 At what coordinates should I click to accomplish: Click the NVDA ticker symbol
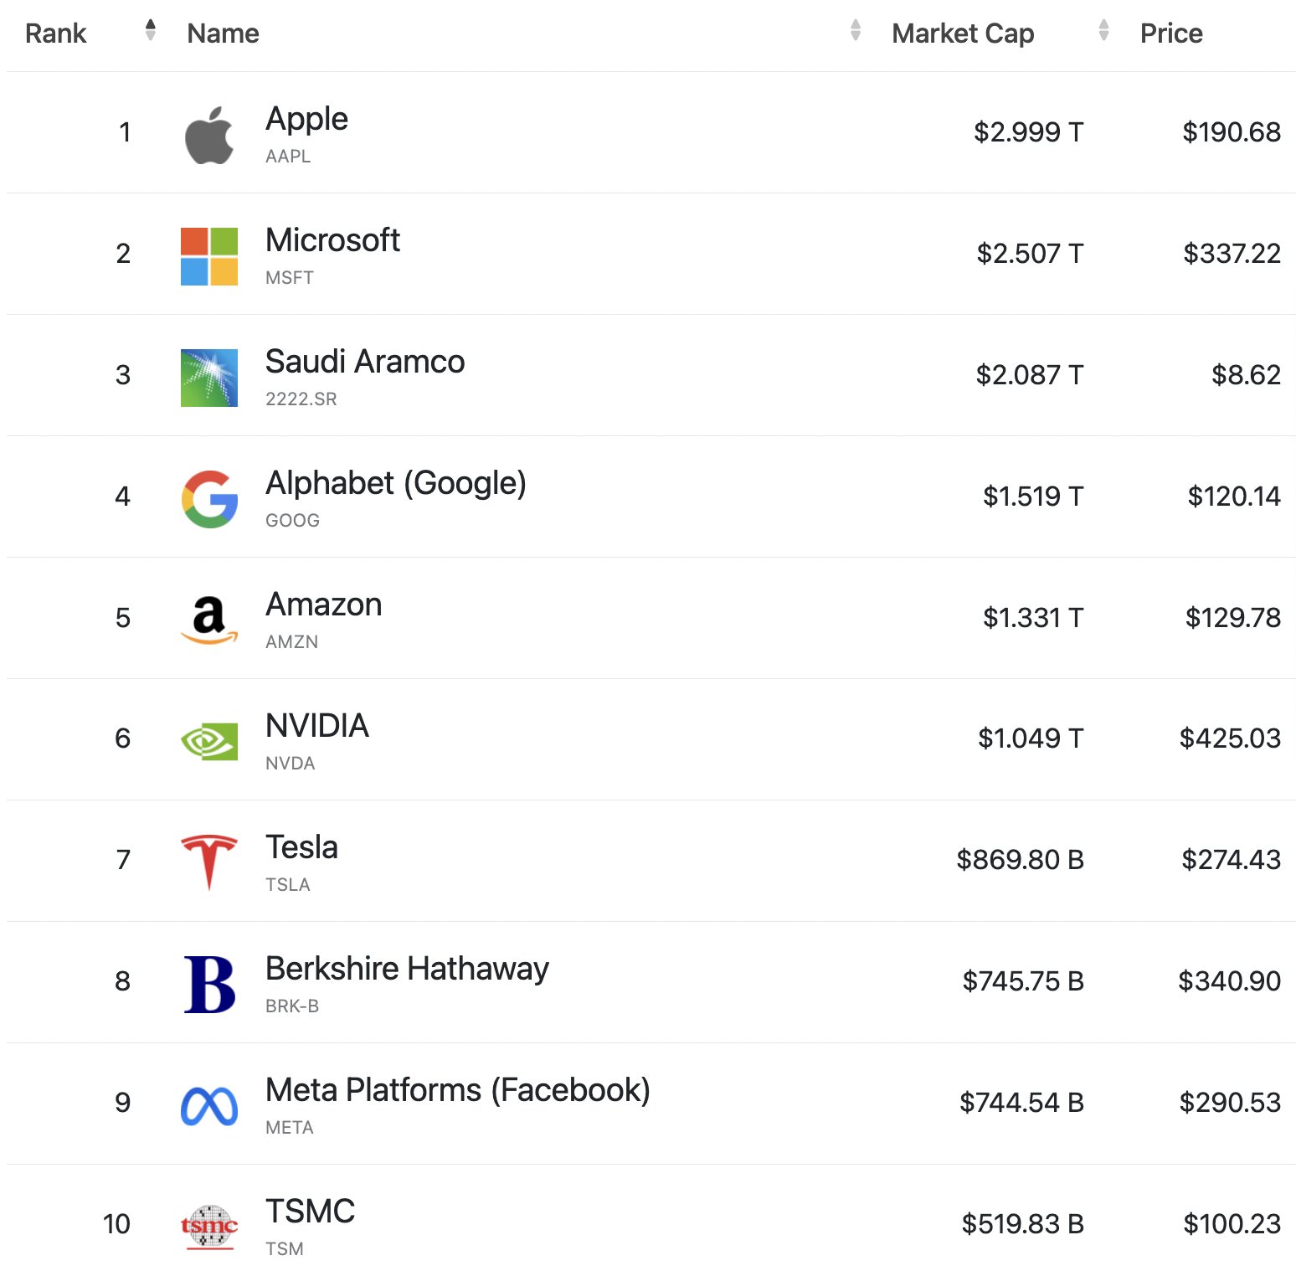pyautogui.click(x=291, y=764)
